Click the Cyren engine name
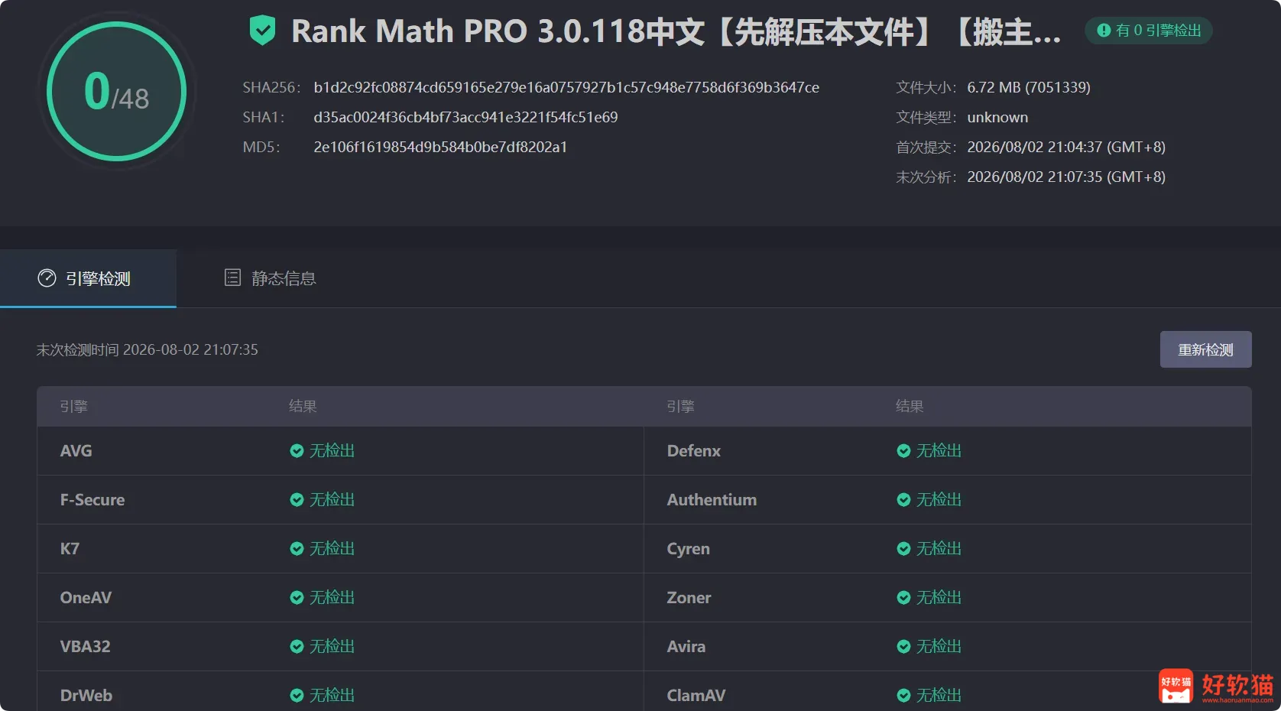This screenshot has height=711, width=1281. click(688, 549)
